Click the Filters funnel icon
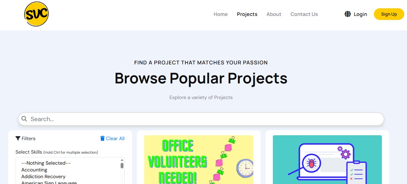The width and height of the screenshot is (407, 184). coord(18,139)
